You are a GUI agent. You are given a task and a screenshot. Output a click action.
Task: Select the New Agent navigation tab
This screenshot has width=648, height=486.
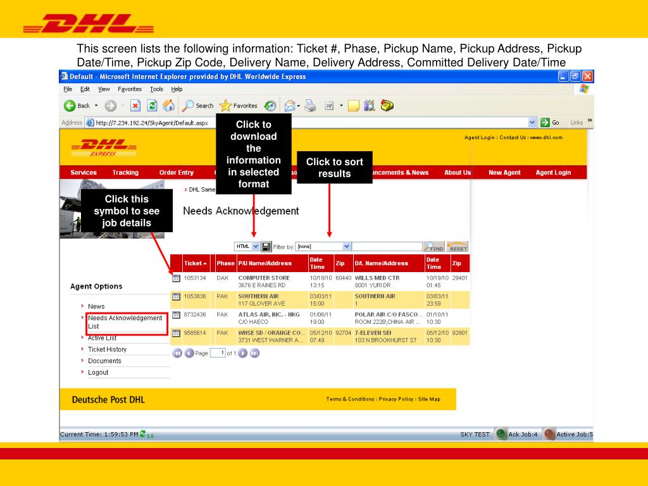coord(504,173)
